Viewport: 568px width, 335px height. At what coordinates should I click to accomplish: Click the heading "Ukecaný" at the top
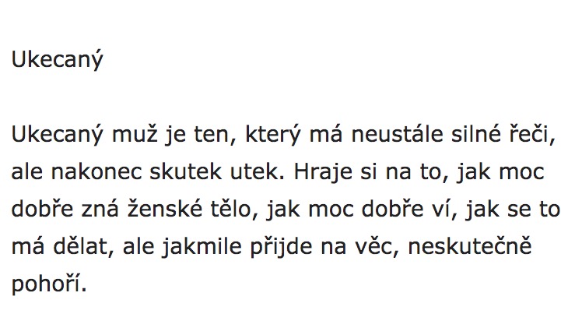pos(57,61)
